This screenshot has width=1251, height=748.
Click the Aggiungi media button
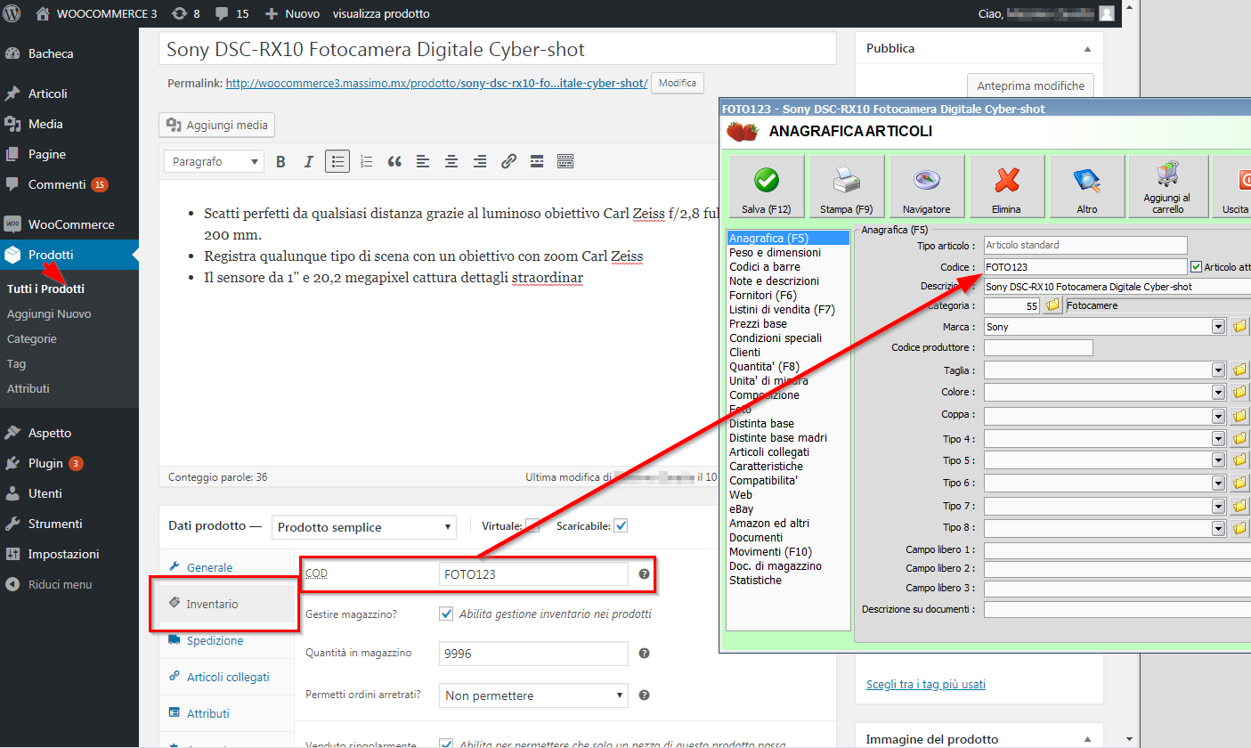[x=217, y=126]
